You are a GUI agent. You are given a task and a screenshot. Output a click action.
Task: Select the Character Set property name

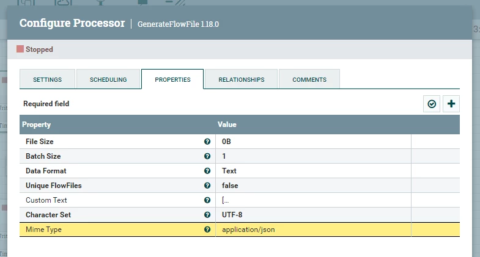[48, 215]
